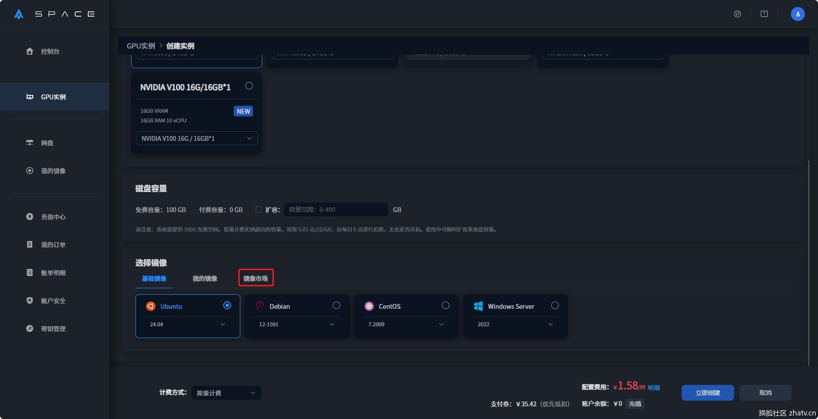Click the 账单明细 list icon
818x419 pixels.
[x=30, y=272]
